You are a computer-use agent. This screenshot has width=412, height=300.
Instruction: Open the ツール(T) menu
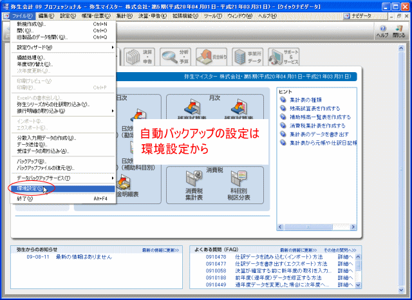coord(213,16)
